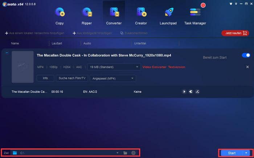This screenshot has width=254, height=158.
Task: Click 'Suche nach Film/TV' button
Action: tap(72, 78)
